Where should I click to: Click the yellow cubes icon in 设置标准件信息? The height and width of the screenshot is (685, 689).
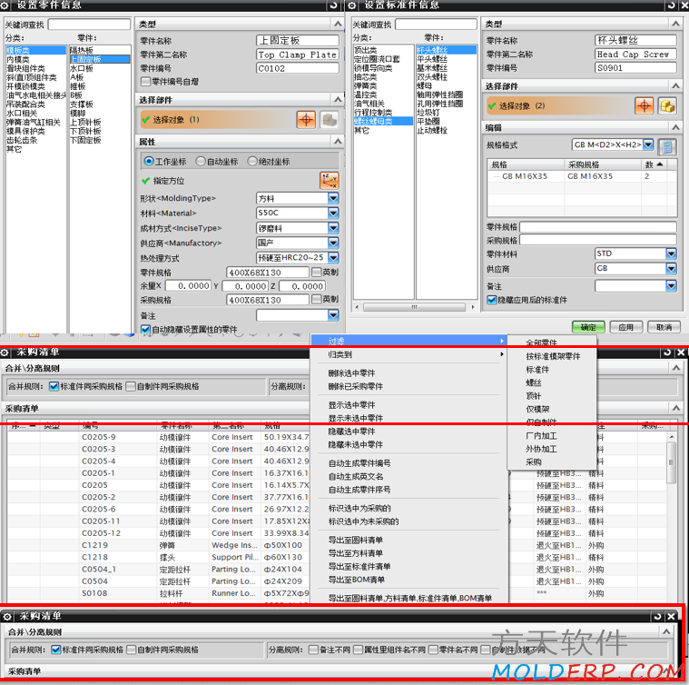[x=667, y=106]
